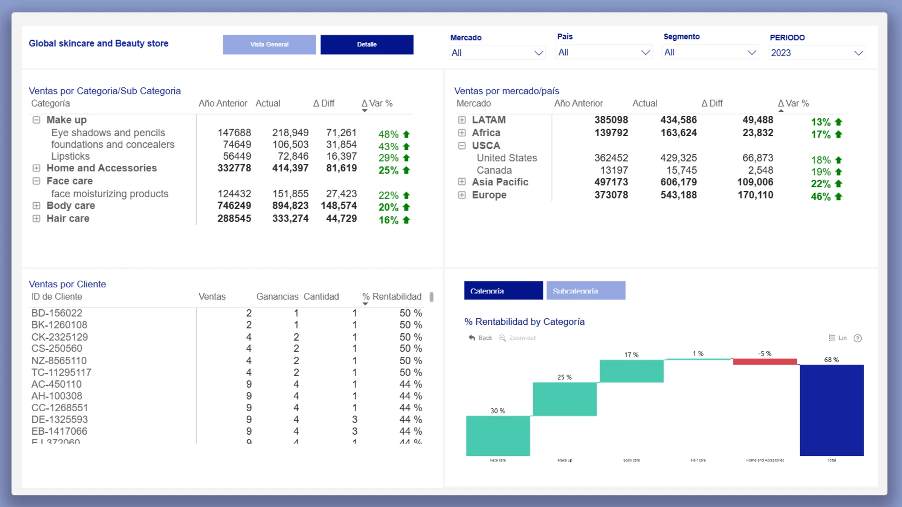This screenshot has height=507, width=902.
Task: Click the Detalle button
Action: click(x=367, y=45)
